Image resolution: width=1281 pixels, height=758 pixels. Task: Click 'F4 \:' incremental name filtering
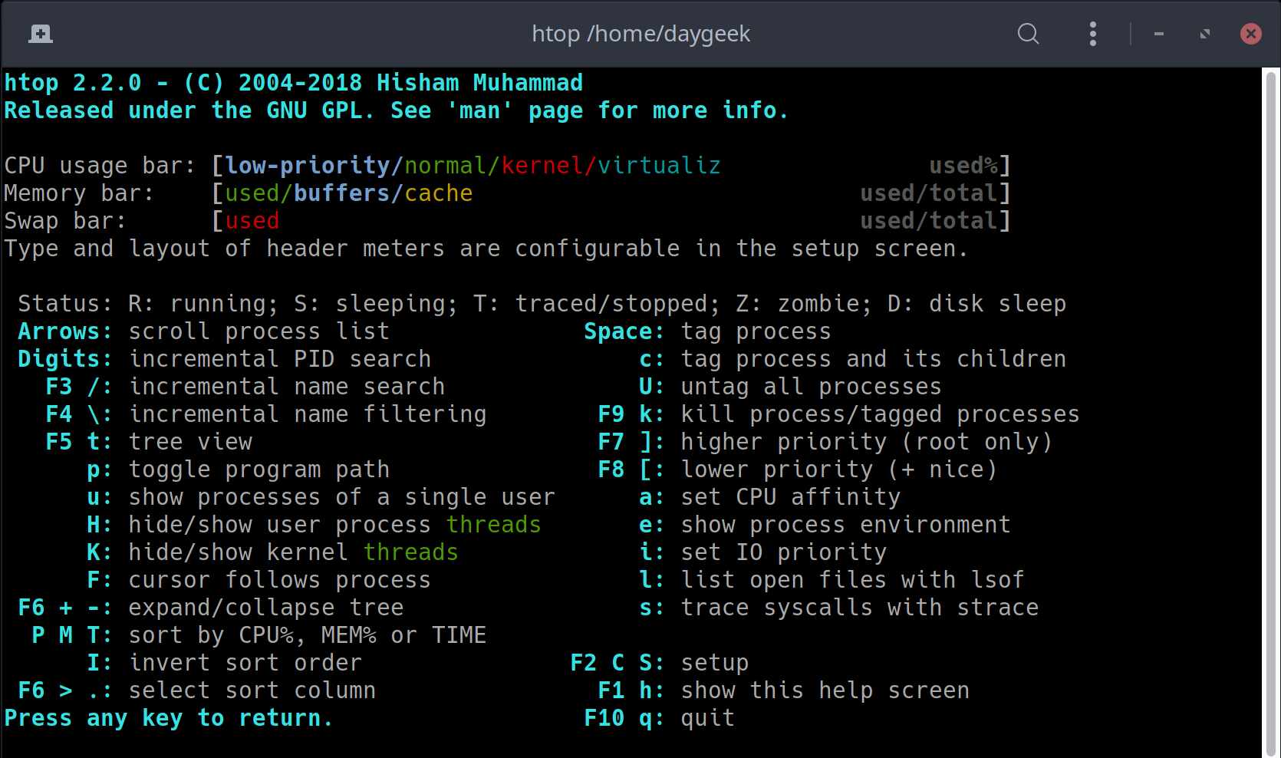coord(266,414)
